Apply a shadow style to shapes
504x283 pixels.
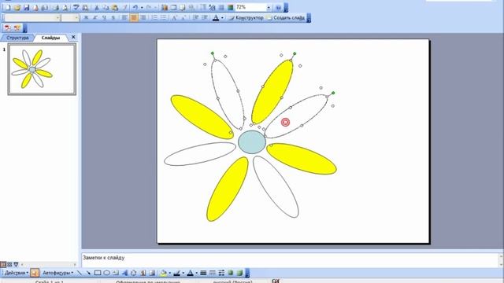tap(230, 273)
